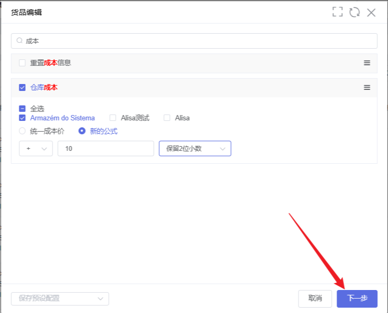The image size is (388, 313).
Task: Close the 货品编辑 dialog
Action: click(371, 12)
